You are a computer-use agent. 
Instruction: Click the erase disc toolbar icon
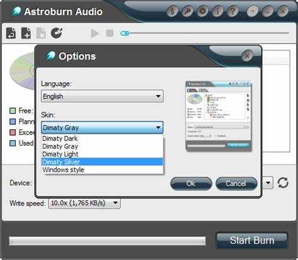pyautogui.click(x=57, y=33)
